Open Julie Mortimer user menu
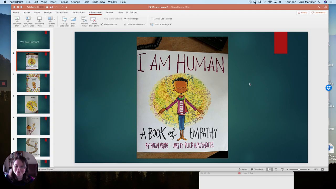336x189 pixels. pos(307,2)
